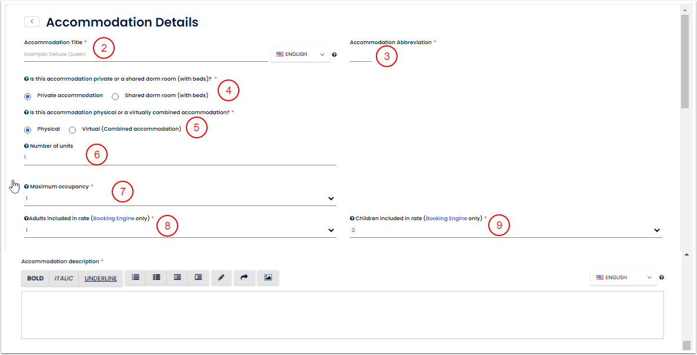Select Shared dorm room (with beds) option
The width and height of the screenshot is (697, 355).
[x=115, y=96]
